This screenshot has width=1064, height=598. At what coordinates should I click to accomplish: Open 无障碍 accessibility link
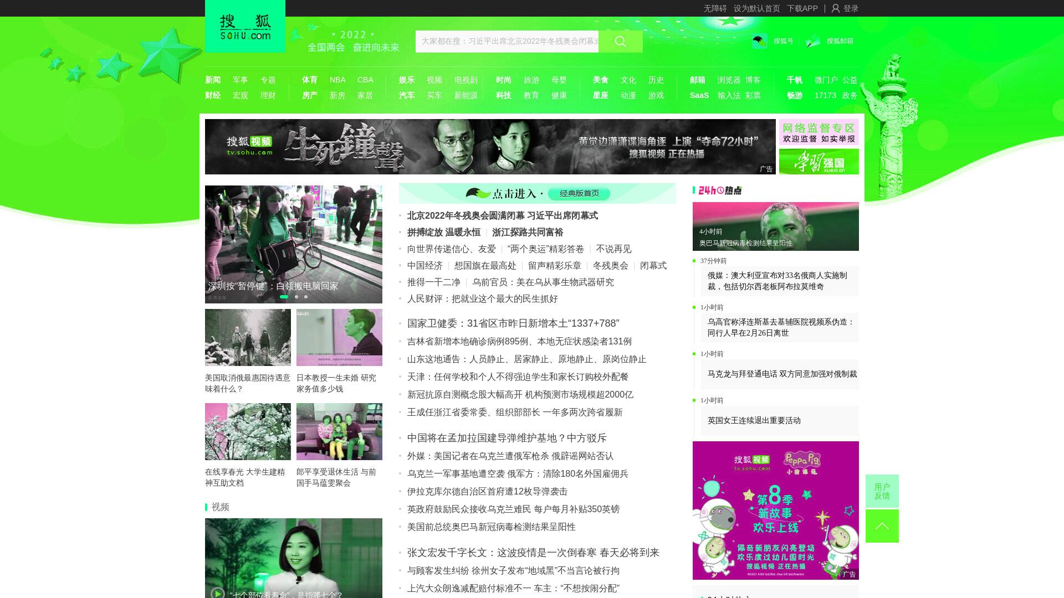click(715, 8)
